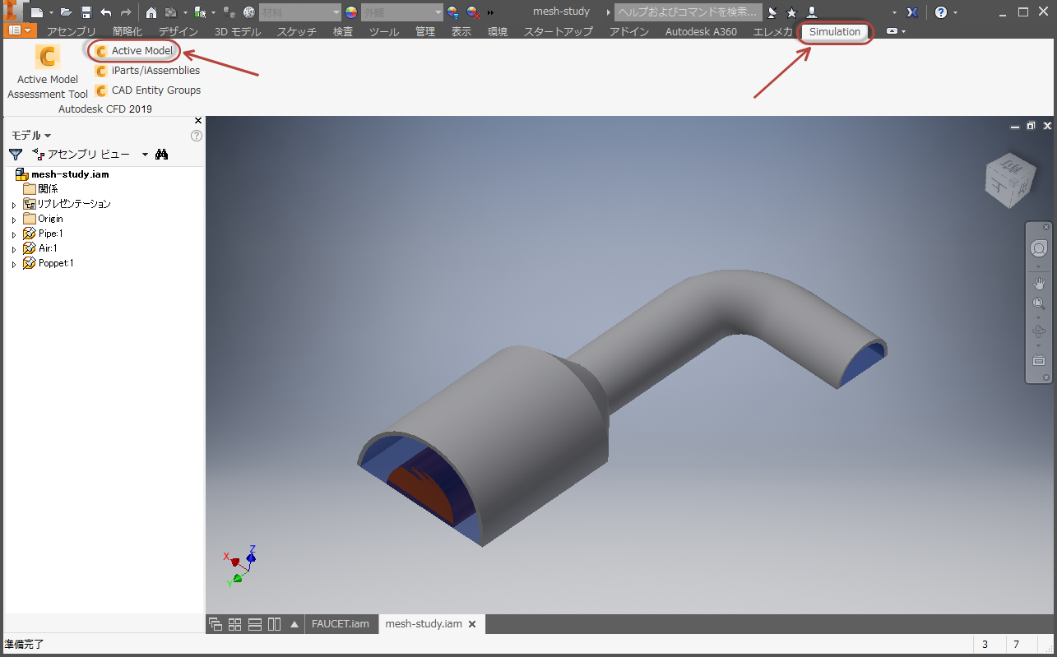
Task: Launch the Active Model Assessment Tool
Action: point(48,72)
